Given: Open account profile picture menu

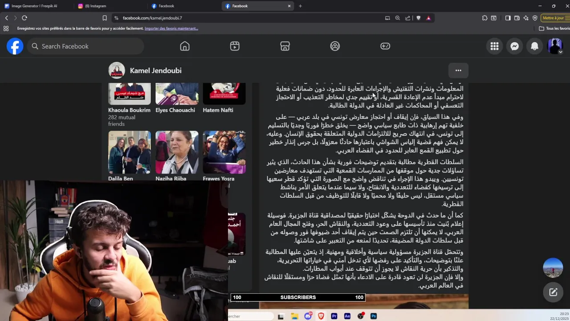Looking at the screenshot, I should point(555,46).
